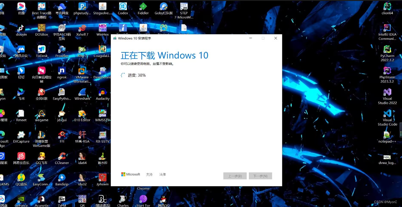Open the 向日葵远程控制 desktop shortcut

[x=42, y=75]
